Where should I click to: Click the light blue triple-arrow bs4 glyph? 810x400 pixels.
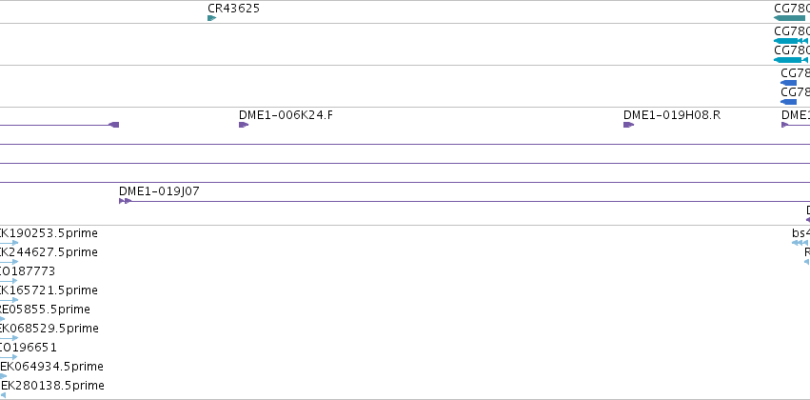800,243
